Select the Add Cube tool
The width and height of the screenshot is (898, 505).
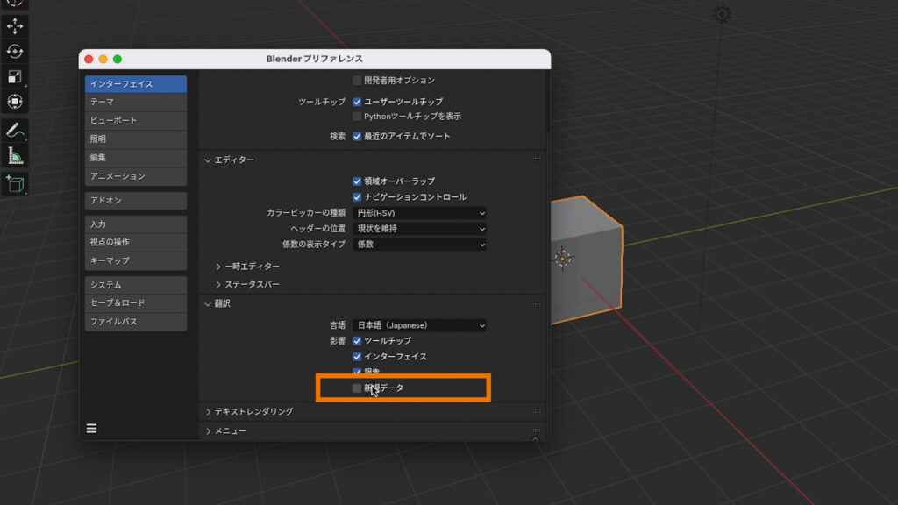tap(15, 184)
